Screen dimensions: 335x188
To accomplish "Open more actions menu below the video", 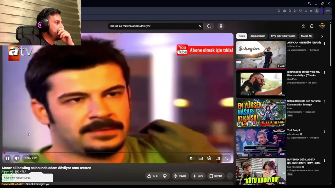I will tap(230, 176).
